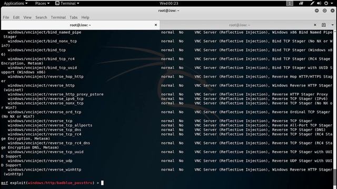Minimize the terminal window

[316, 10]
